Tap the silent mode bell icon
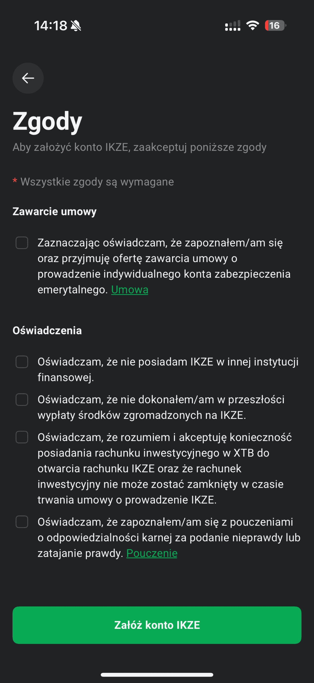Viewport: 314px width, 683px height. 76,26
